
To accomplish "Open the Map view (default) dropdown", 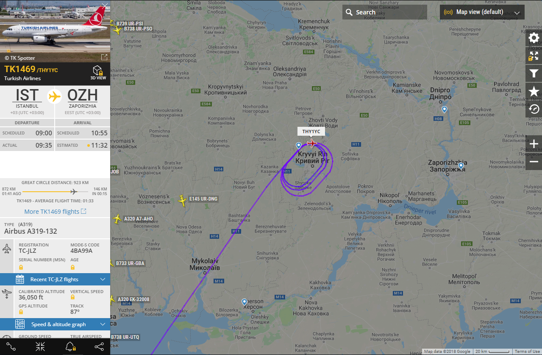I will tap(482, 12).
